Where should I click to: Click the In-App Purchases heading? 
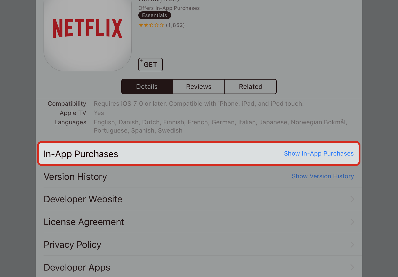click(x=81, y=154)
